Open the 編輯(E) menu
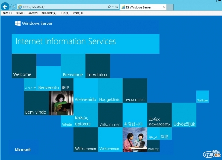 tap(20, 13)
